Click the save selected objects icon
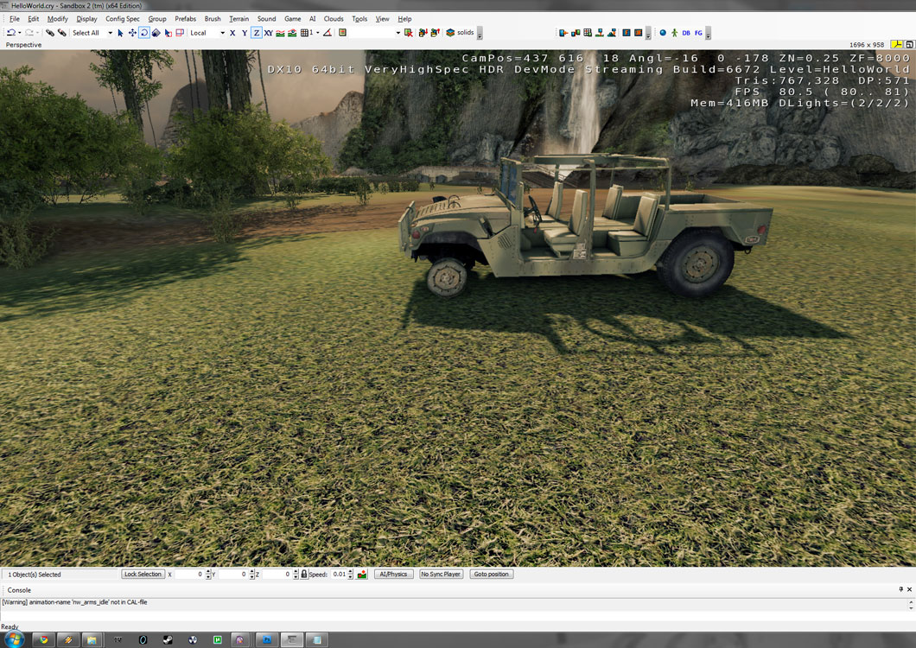The image size is (916, 648). coord(423,33)
